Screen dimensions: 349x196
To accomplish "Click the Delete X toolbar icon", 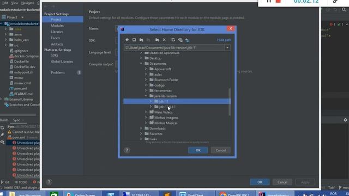I will tap(164, 40).
